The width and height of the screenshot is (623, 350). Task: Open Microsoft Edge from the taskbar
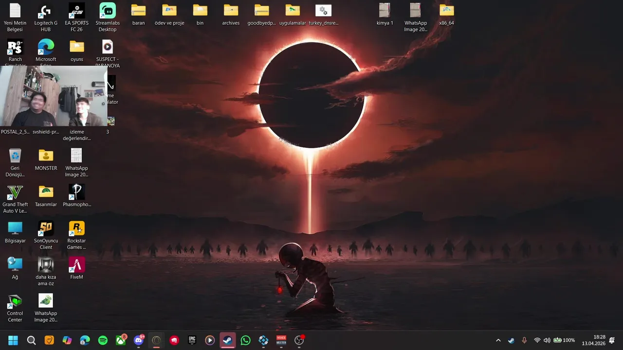coord(85,340)
